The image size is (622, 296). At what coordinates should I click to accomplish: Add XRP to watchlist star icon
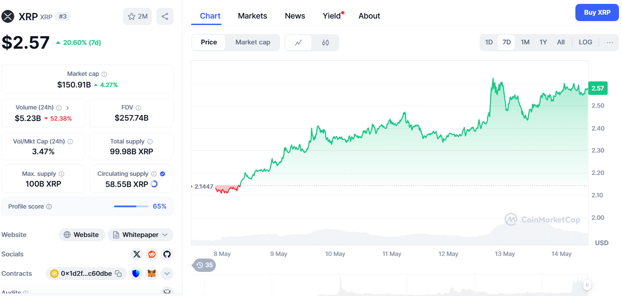132,17
